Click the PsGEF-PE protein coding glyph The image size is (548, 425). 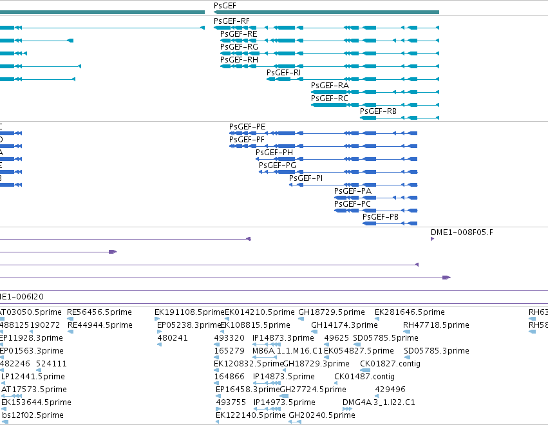[x=323, y=133]
